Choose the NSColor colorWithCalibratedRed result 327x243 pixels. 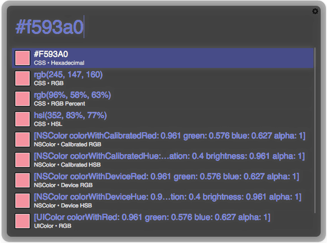[x=163, y=140]
